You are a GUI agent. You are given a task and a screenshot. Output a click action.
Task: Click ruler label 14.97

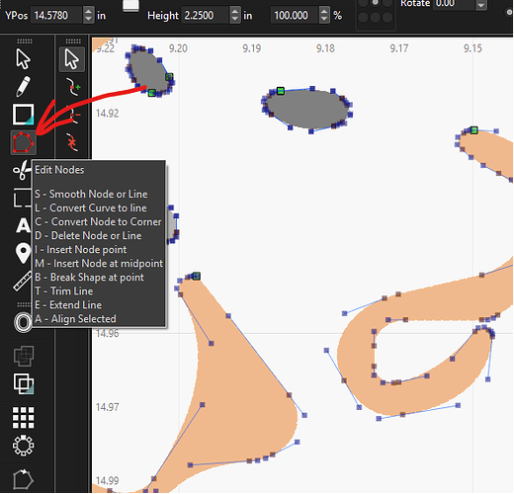[x=108, y=407]
